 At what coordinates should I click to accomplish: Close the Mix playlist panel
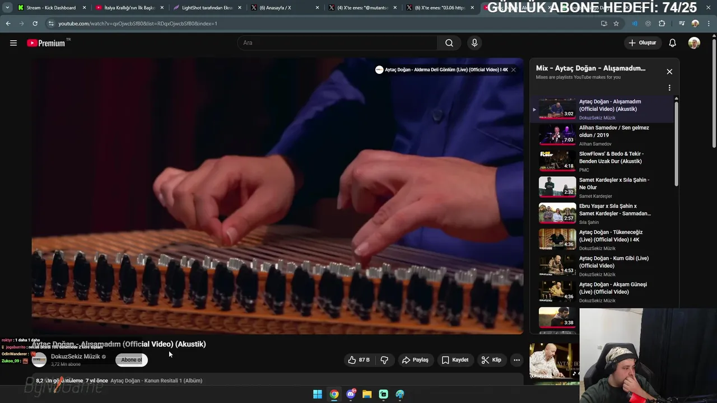[669, 72]
